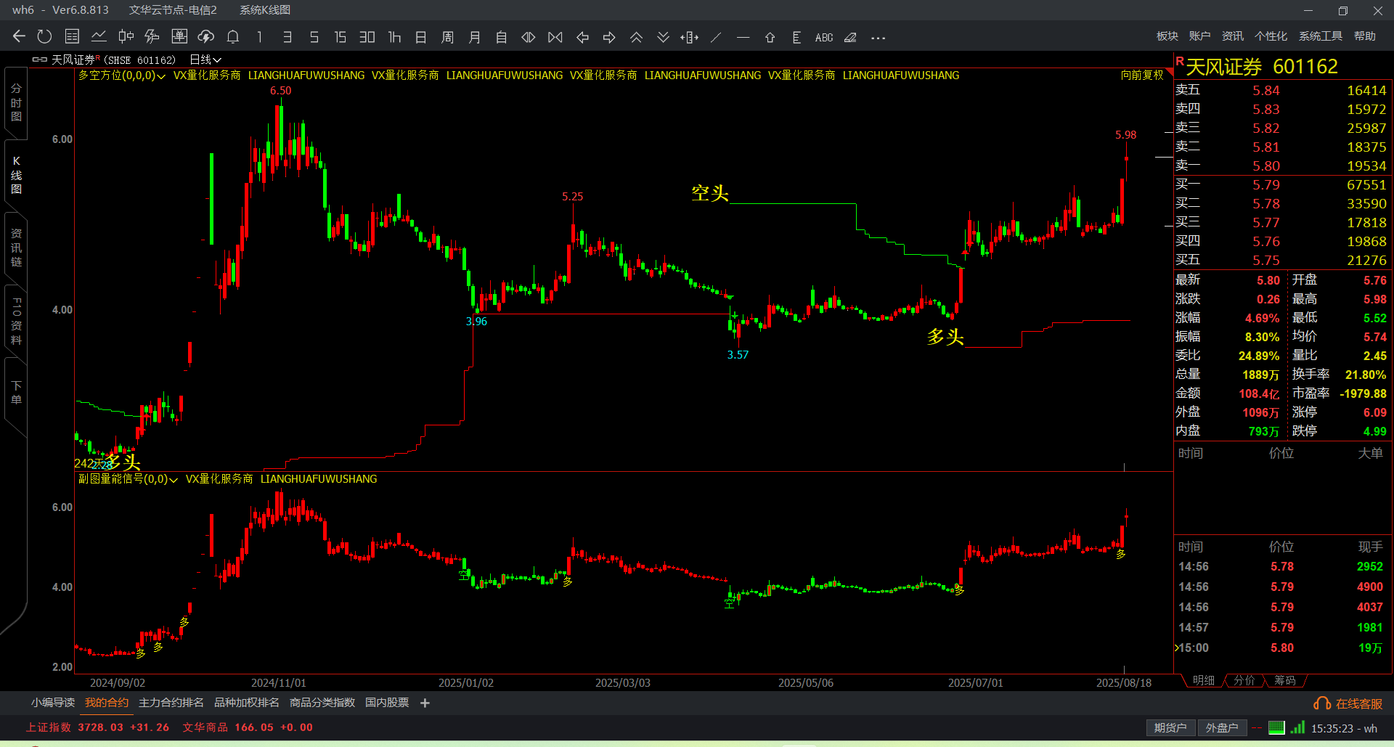Select the diagonal line drawing tool
Image resolution: width=1394 pixels, height=747 pixels.
pyautogui.click(x=717, y=37)
